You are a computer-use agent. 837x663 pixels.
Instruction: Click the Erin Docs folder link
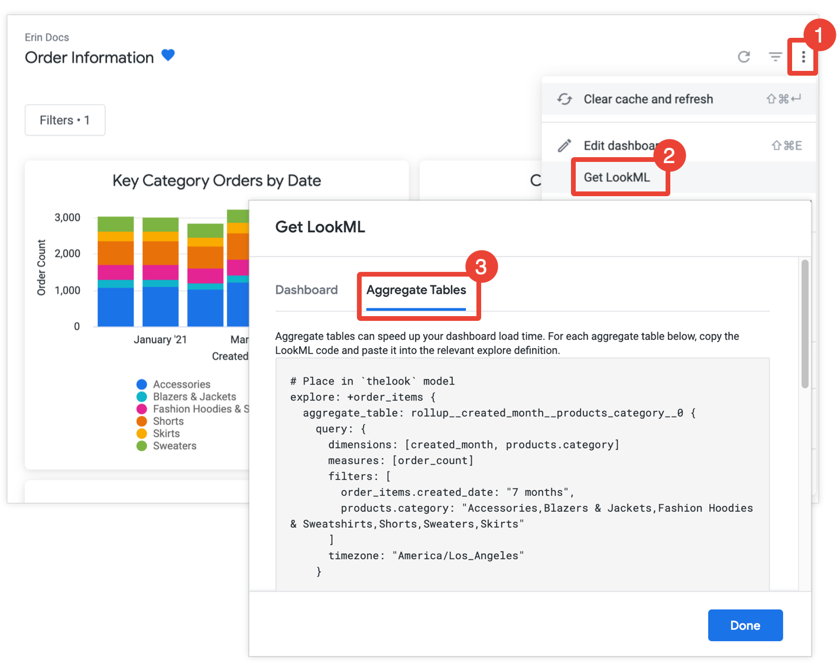pyautogui.click(x=47, y=37)
